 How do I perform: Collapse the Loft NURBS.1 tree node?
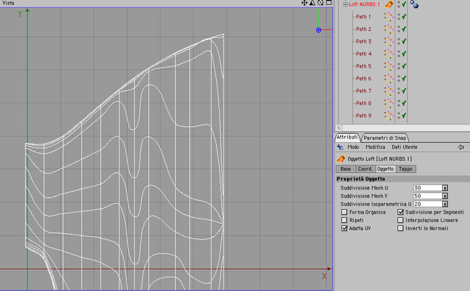(345, 5)
